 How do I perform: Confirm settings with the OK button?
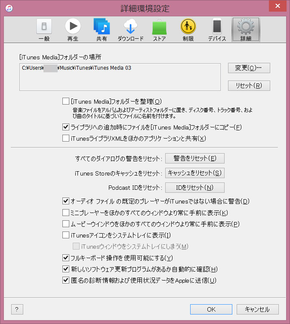pos(211,309)
